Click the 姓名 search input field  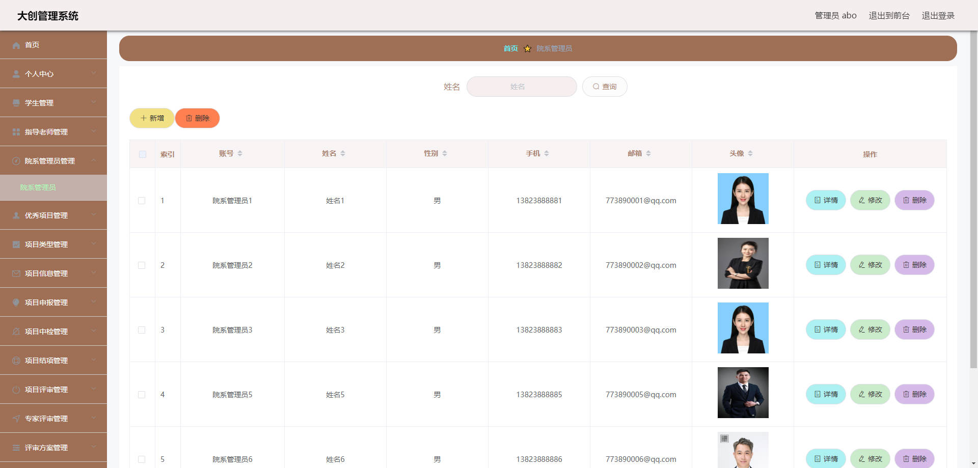pyautogui.click(x=522, y=87)
